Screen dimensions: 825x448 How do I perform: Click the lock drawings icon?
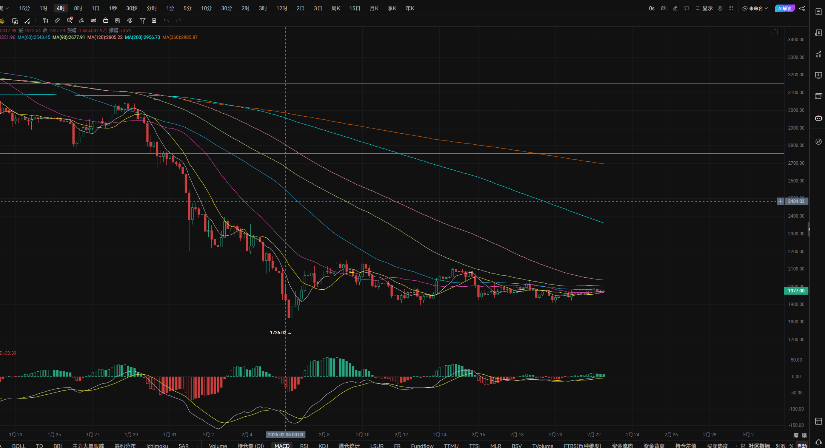106,20
